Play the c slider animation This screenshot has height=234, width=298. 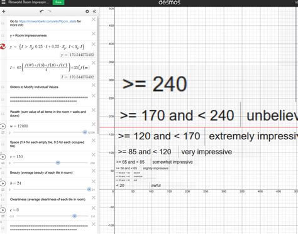(x=3, y=210)
